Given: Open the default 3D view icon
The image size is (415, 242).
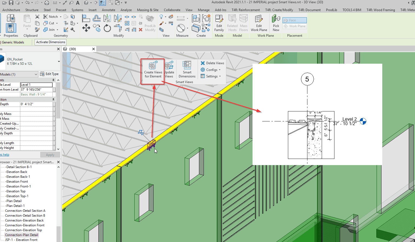Looking at the screenshot, I should (86, 3).
